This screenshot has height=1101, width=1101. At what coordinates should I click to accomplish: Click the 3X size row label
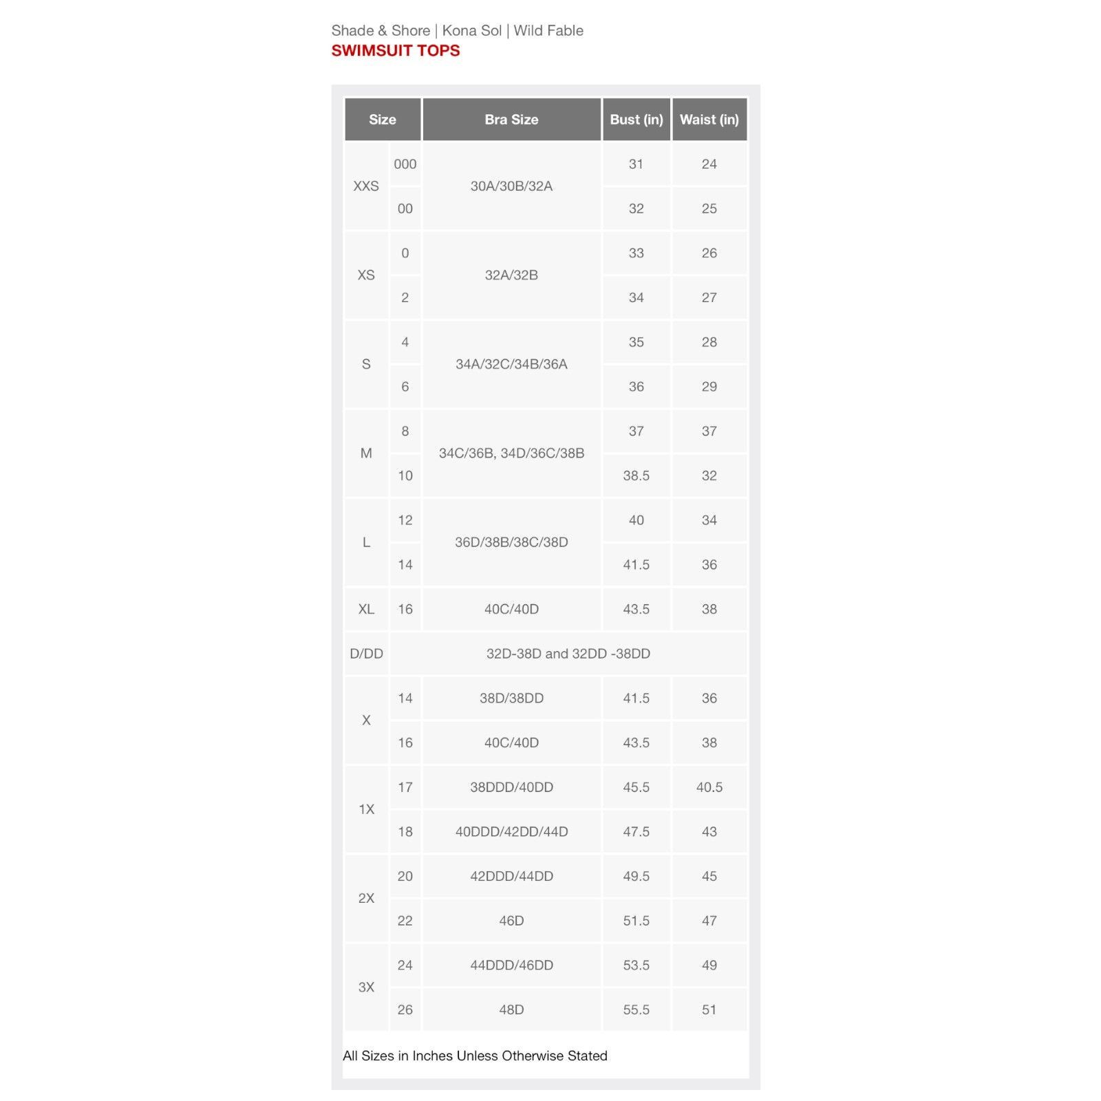[366, 987]
